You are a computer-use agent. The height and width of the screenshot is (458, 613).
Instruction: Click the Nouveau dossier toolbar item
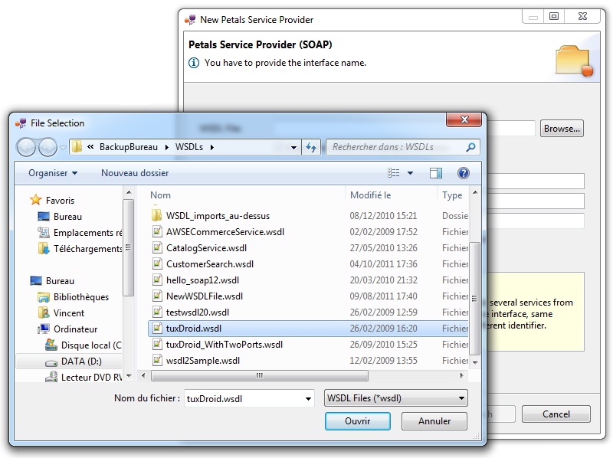pyautogui.click(x=135, y=174)
